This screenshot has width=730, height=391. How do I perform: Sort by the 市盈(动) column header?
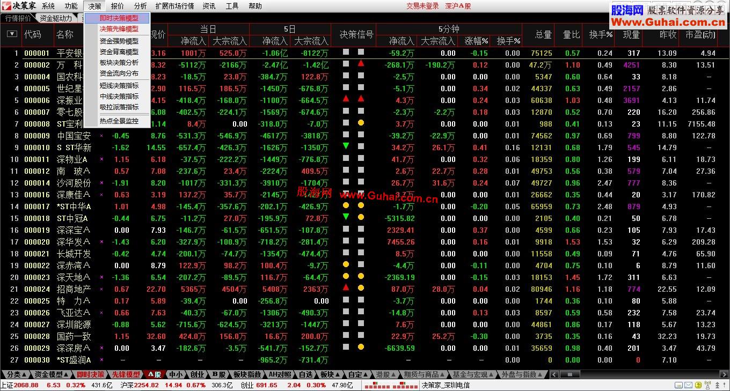point(700,34)
